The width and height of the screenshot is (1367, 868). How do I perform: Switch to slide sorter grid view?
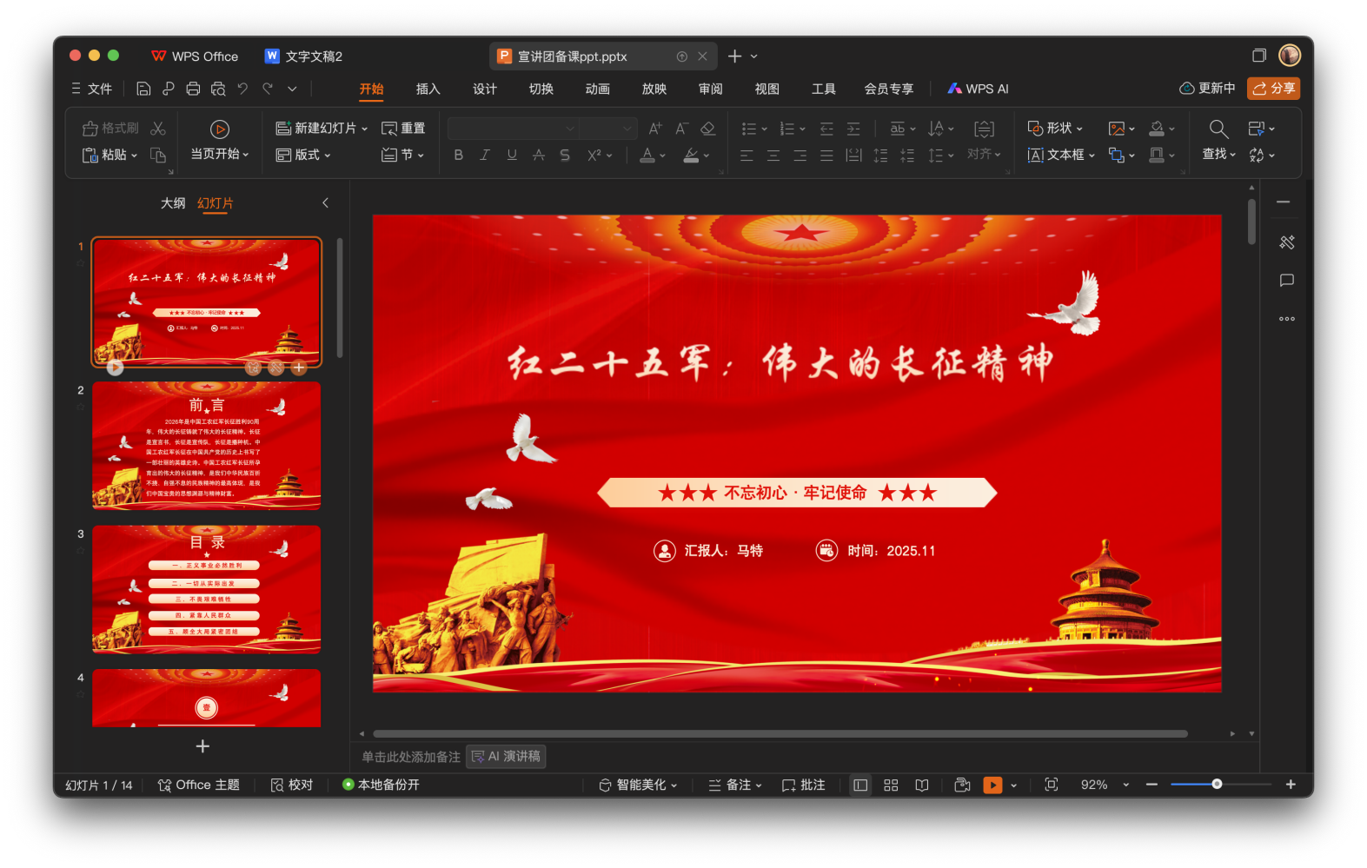point(891,785)
